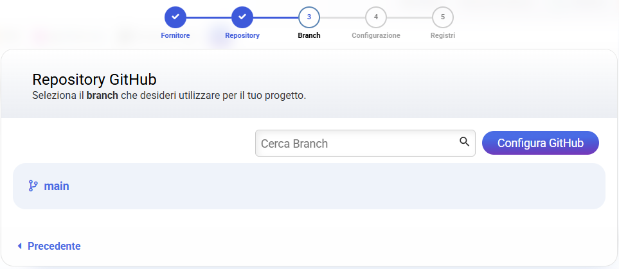Click the Fornitore step checkmark circle
This screenshot has height=269, width=619.
[175, 17]
